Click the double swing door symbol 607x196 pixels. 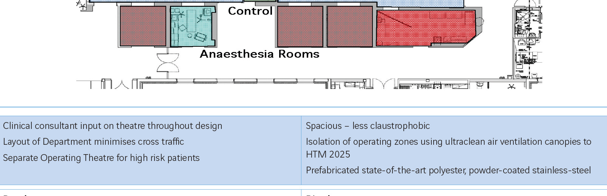tap(168, 63)
